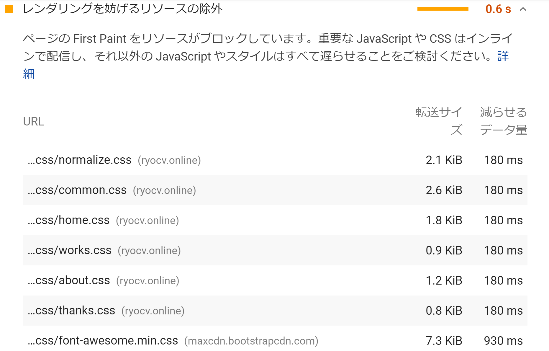Click (ryocv.online) host beside works.css
Screen dimensions: 549x351
pyautogui.click(x=149, y=251)
